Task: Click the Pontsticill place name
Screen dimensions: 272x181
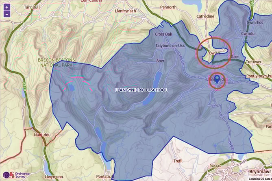Action: (x=105, y=177)
